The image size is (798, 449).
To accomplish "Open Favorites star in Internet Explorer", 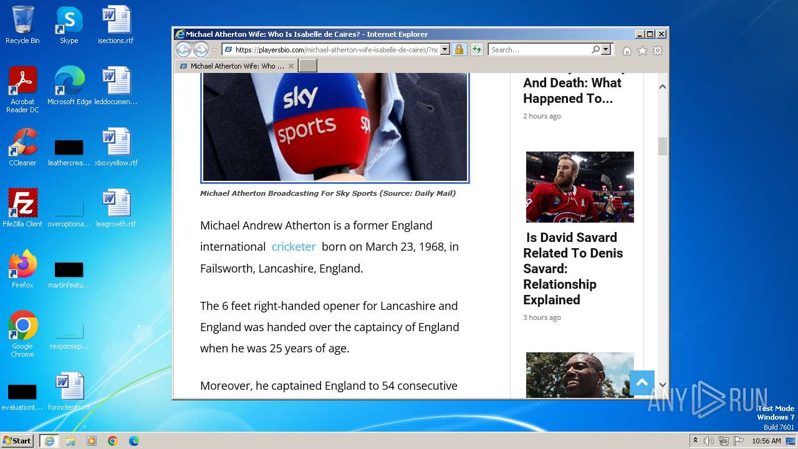I will coord(642,51).
